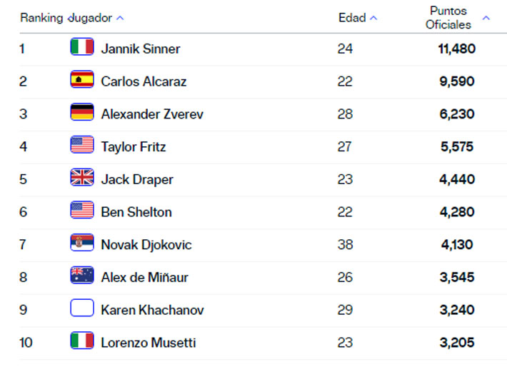Click the German flag beside Alexander Zverev
Screen dimensions: 507x372
pos(82,114)
